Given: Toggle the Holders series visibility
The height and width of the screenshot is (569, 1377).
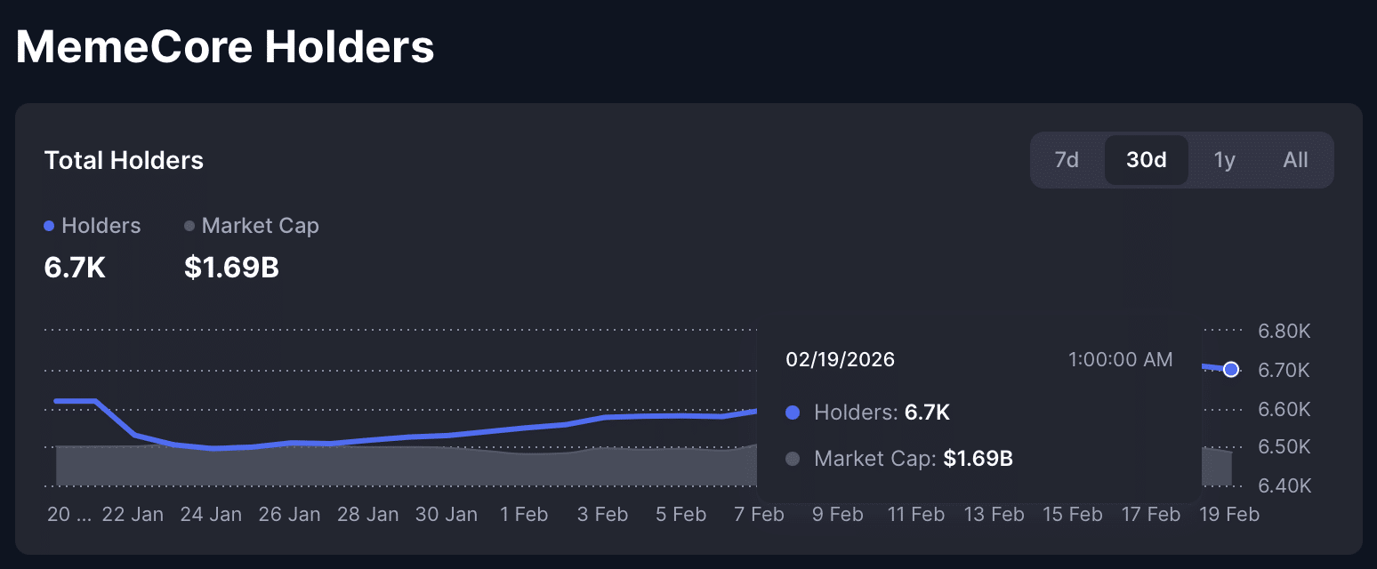Looking at the screenshot, I should pyautogui.click(x=93, y=226).
